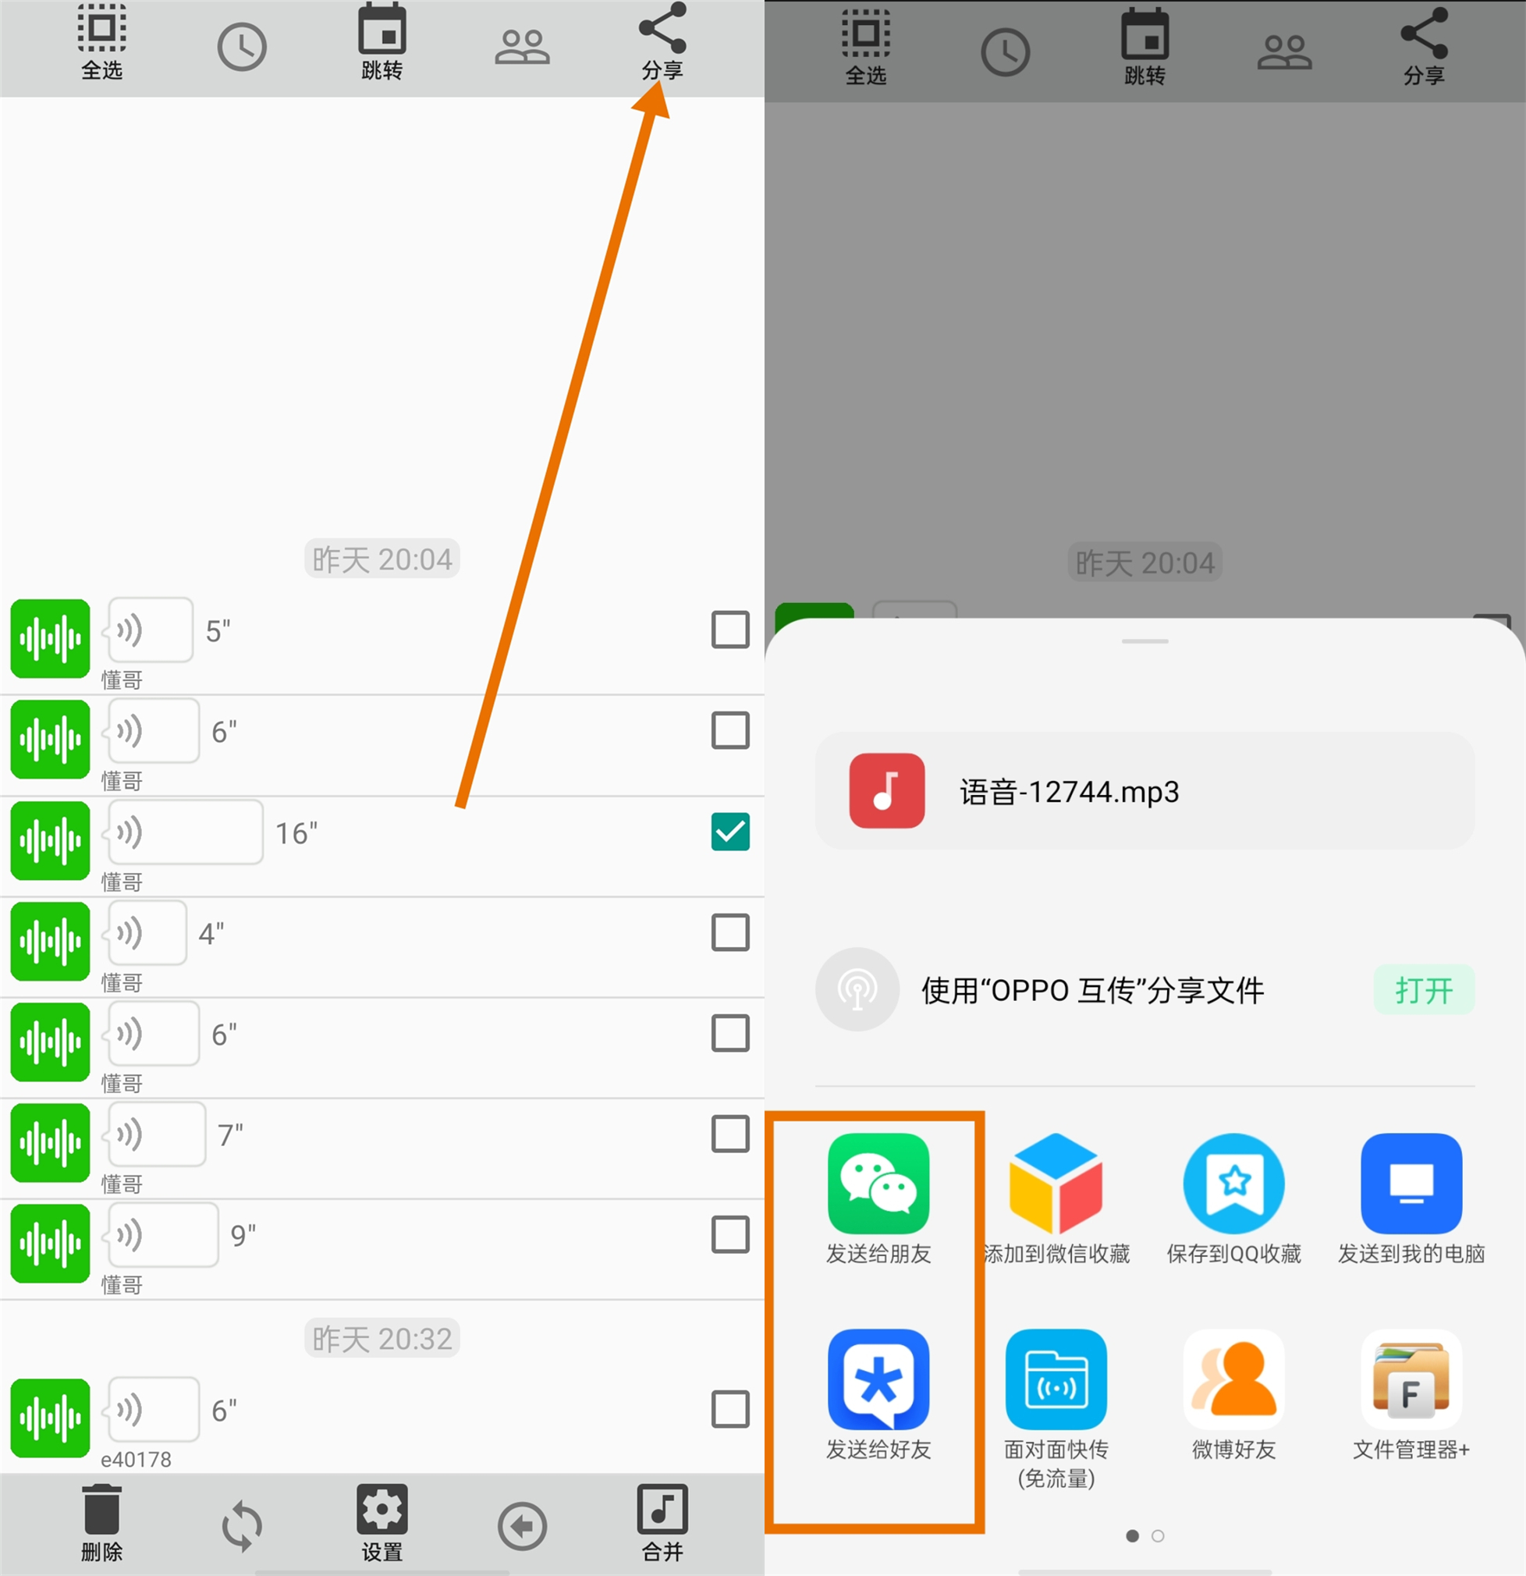
Task: Scroll through voice message list
Action: coord(380,985)
